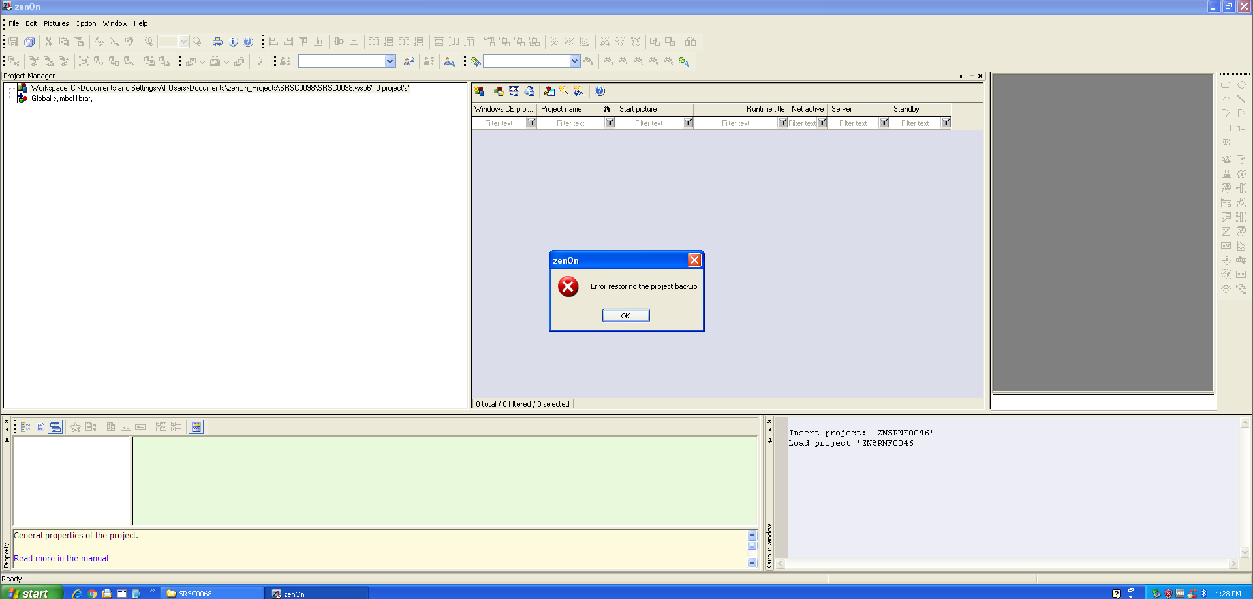
Task: Click the main toolbar Help question mark icon
Action: 248,42
